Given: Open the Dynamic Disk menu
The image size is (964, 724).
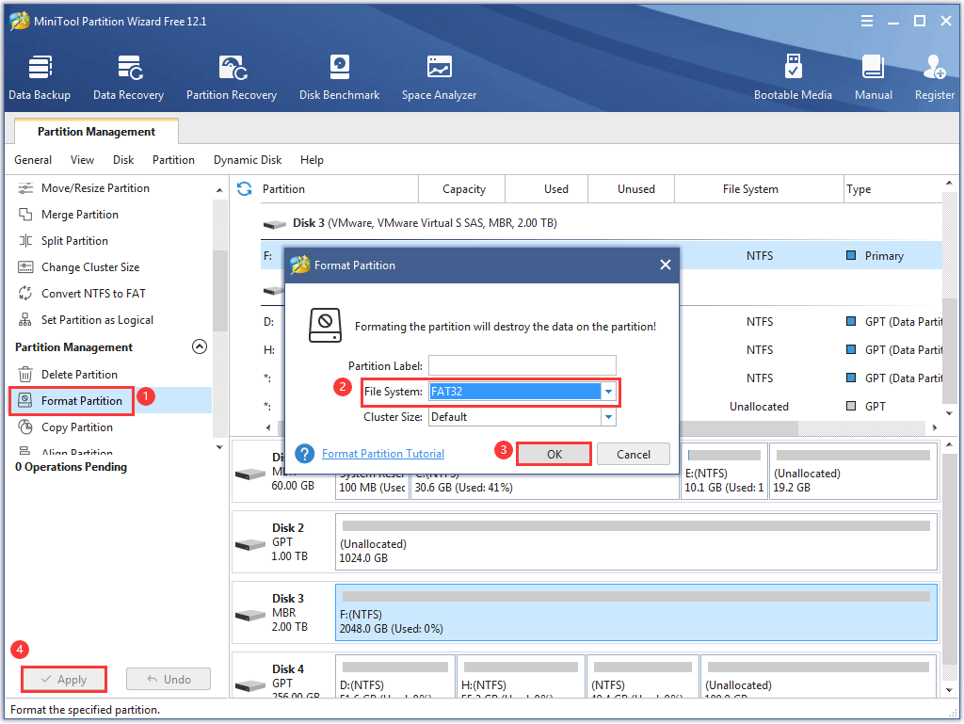Looking at the screenshot, I should click(248, 160).
